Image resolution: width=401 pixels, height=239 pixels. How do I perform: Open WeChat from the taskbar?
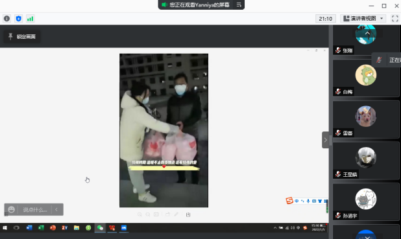(x=100, y=228)
